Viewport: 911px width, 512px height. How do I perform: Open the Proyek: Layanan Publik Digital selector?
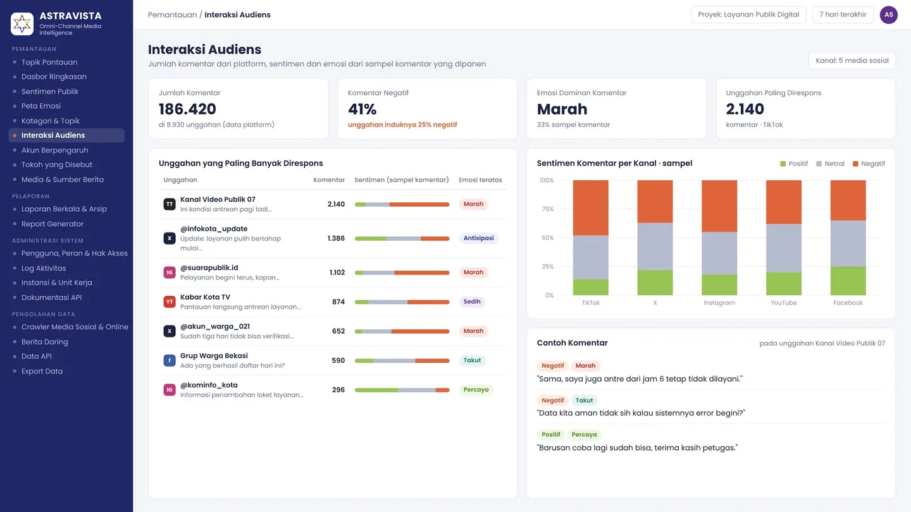[748, 15]
